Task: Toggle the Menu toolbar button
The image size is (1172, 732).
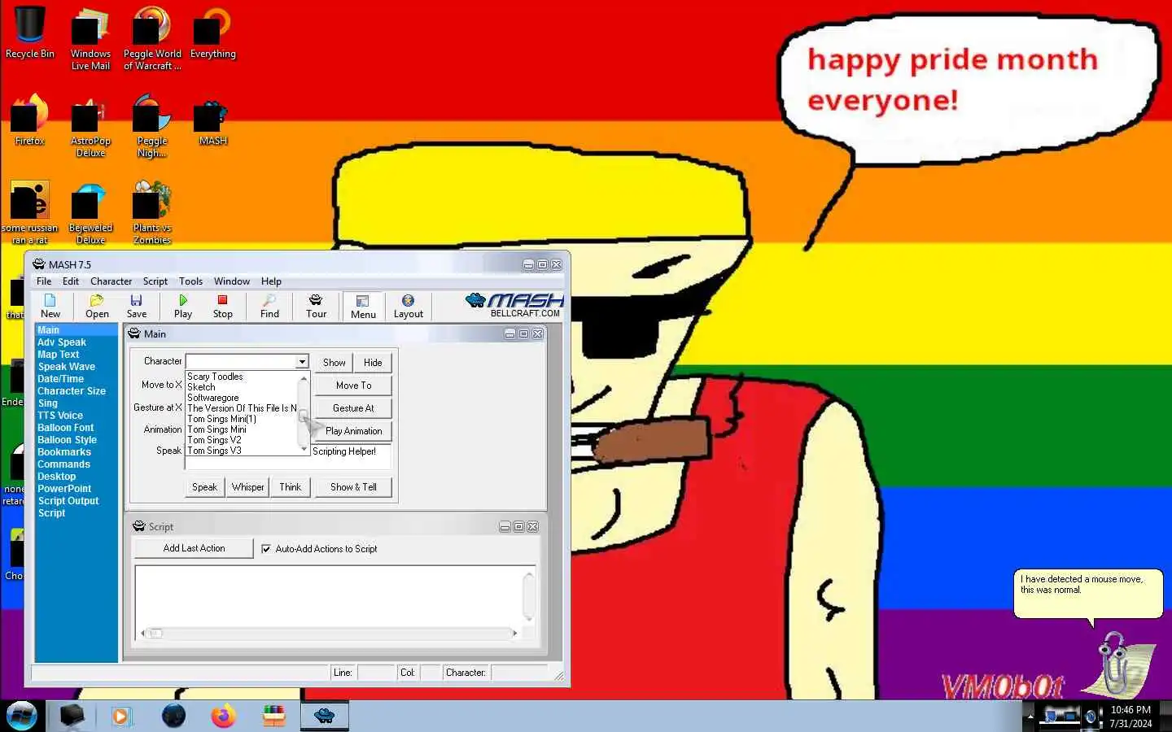Action: 363,307
